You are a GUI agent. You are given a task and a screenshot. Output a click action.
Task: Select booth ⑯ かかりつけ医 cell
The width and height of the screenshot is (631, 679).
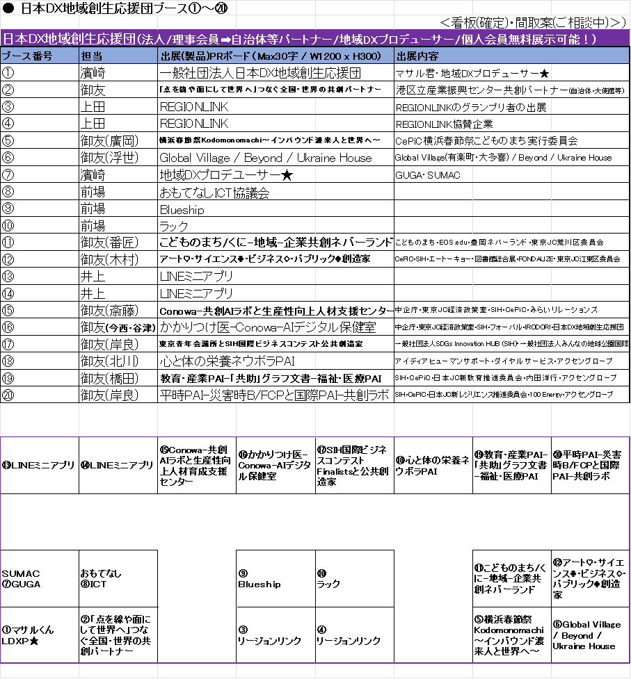pyautogui.click(x=275, y=465)
